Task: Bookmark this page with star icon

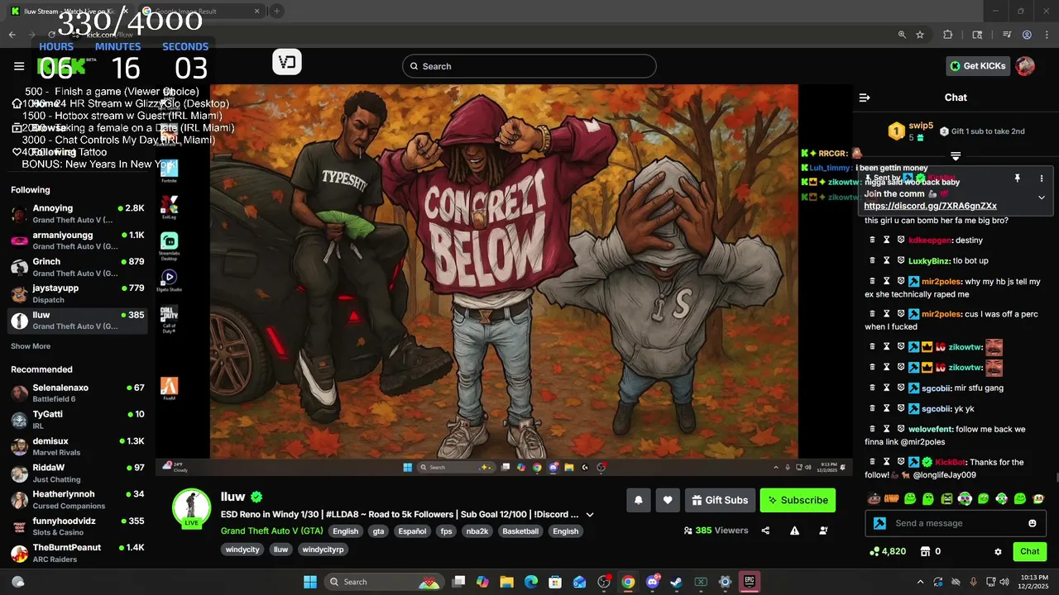Action: pos(920,35)
